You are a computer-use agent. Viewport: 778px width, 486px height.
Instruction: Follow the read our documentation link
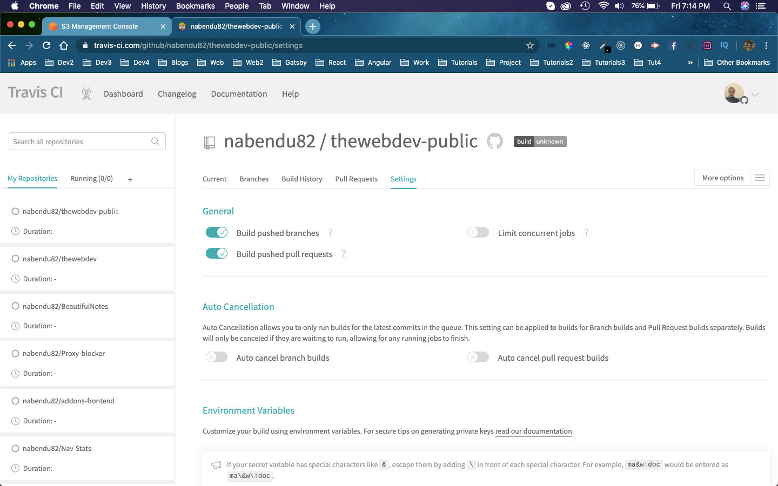533,431
